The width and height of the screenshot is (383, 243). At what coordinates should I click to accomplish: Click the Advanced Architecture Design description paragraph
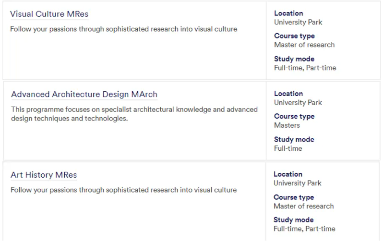click(134, 114)
